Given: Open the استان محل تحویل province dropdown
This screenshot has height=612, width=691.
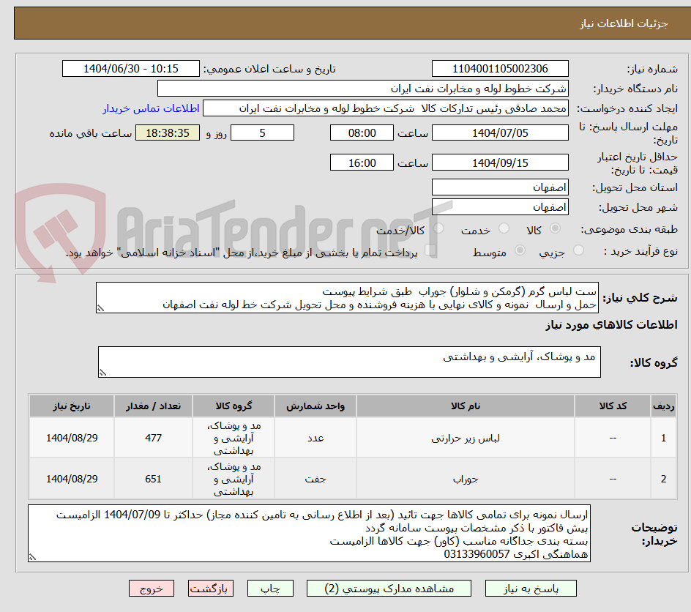Looking at the screenshot, I should click(x=500, y=187).
